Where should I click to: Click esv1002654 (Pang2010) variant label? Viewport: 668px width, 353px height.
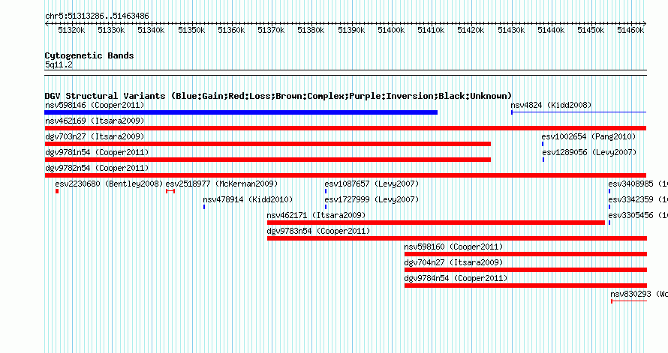click(x=588, y=136)
